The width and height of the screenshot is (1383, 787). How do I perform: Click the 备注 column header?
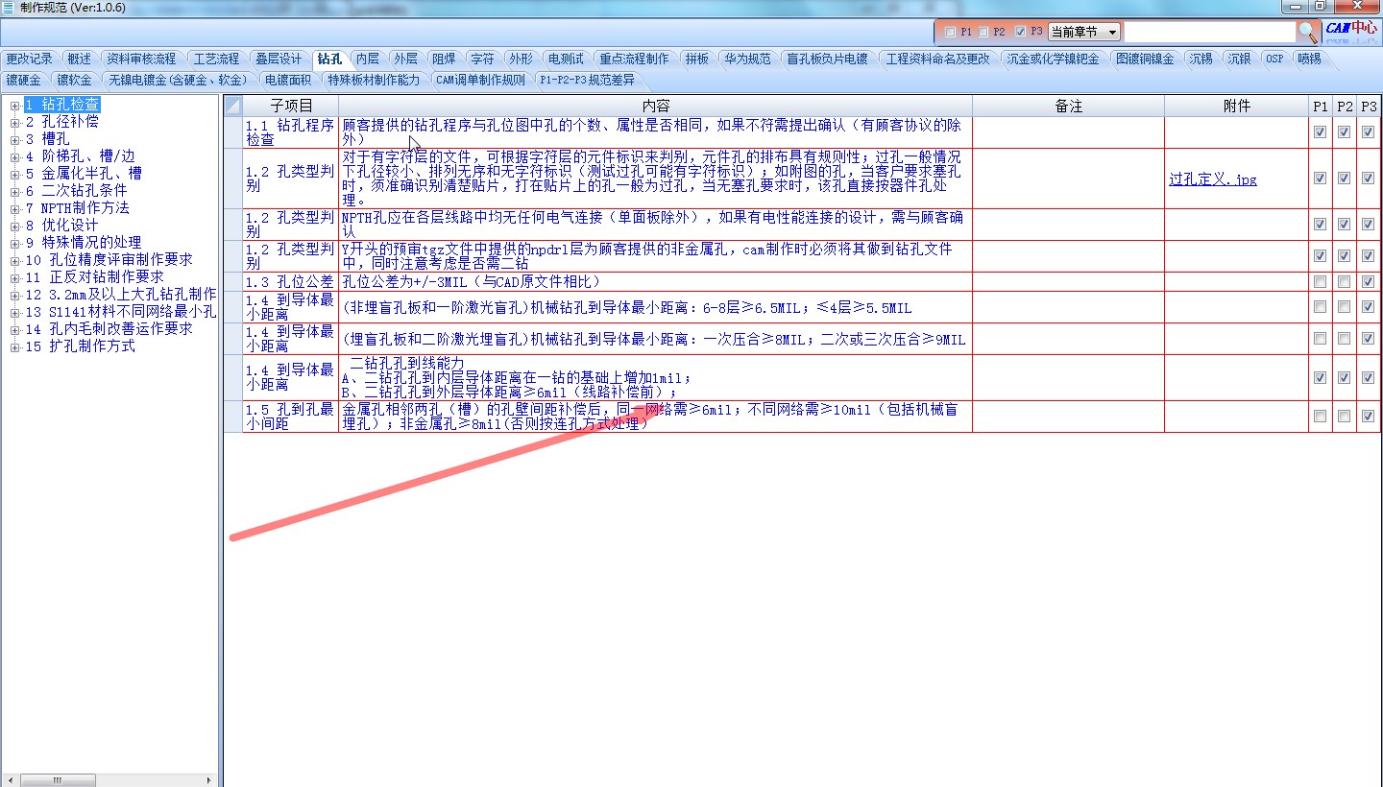coord(1069,107)
